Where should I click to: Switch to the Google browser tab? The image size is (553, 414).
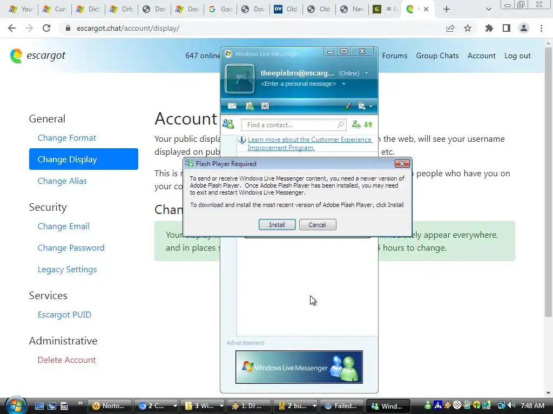pyautogui.click(x=221, y=9)
